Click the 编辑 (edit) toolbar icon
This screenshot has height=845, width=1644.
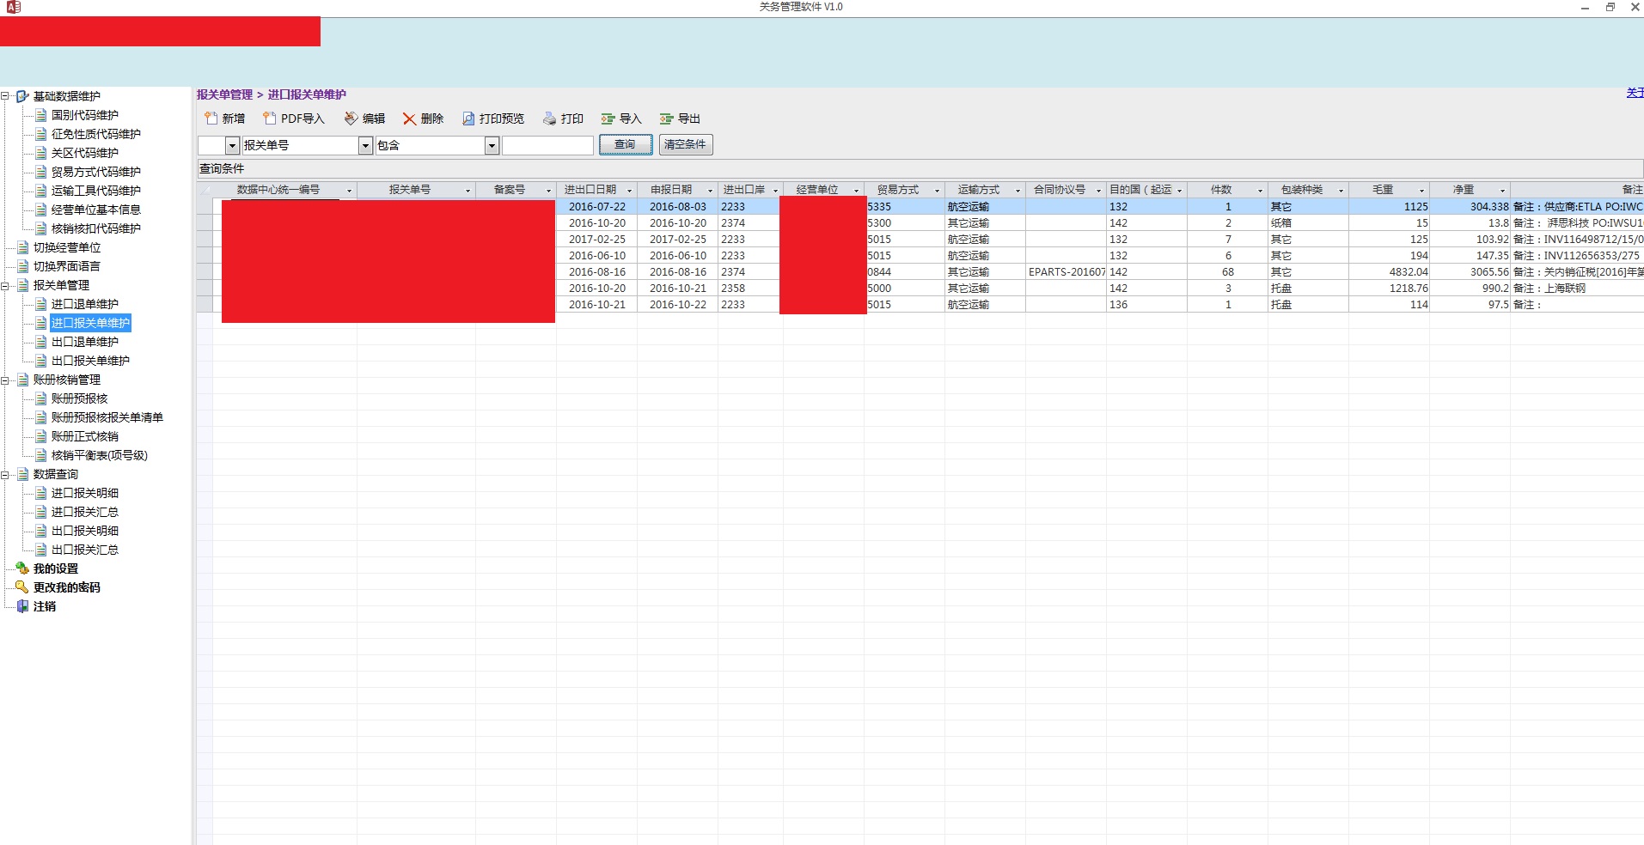pyautogui.click(x=351, y=119)
